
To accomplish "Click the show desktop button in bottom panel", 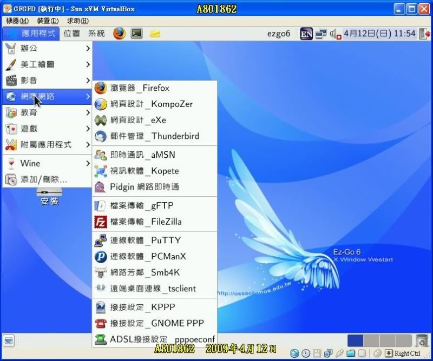I will 9,341.
